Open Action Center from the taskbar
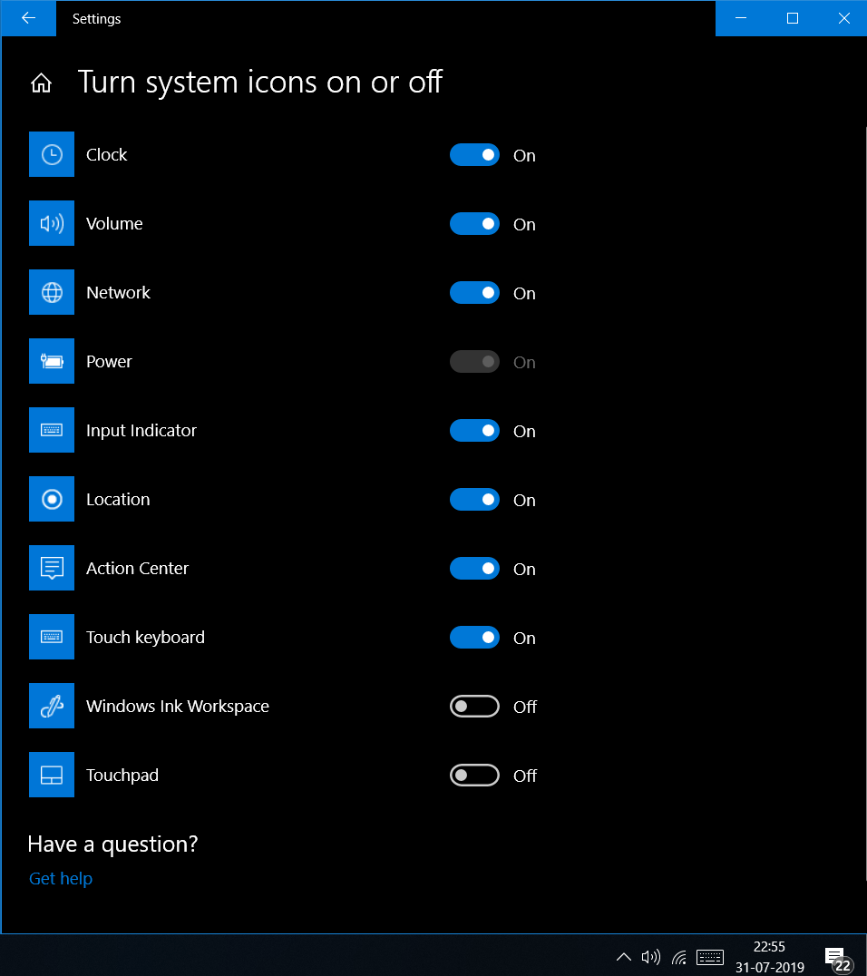The height and width of the screenshot is (976, 867). 836,957
